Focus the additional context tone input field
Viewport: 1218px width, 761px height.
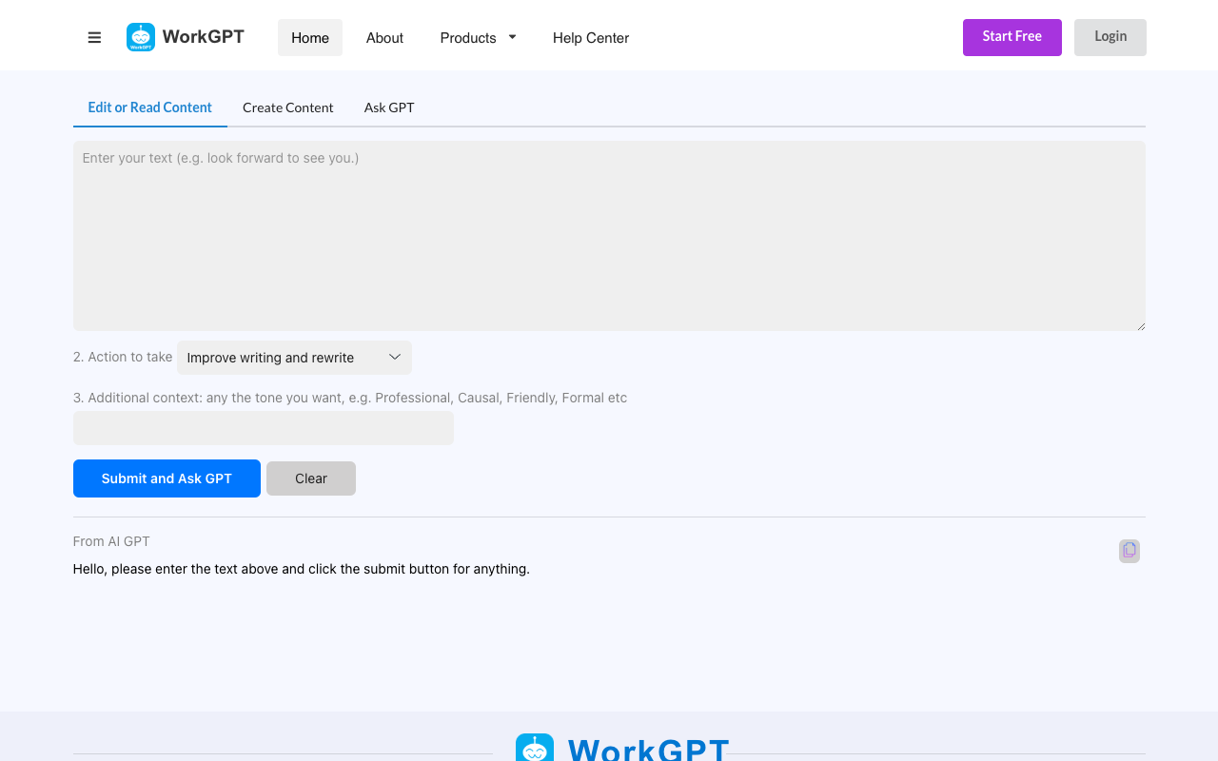click(x=264, y=428)
